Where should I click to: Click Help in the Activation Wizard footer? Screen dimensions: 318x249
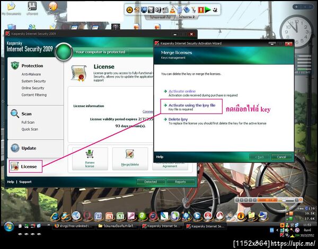(x=160, y=157)
